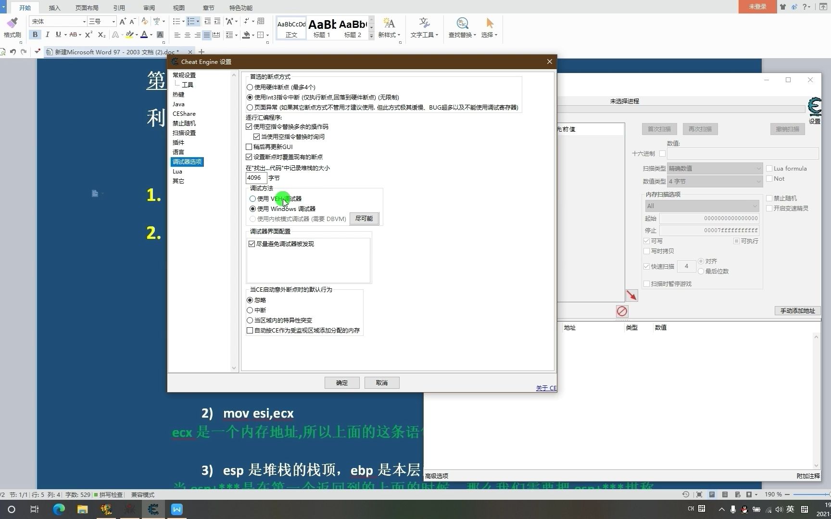Open the highlight color dropdown arrow
Viewport: 831px width, 519px height.
(137, 35)
